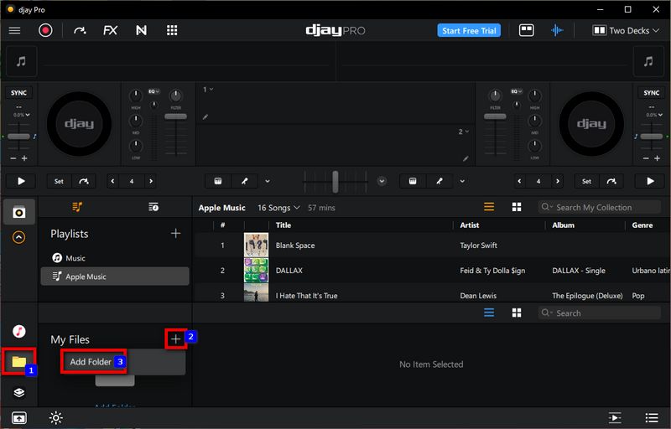
Task: Play the right deck
Action: pyautogui.click(x=650, y=181)
